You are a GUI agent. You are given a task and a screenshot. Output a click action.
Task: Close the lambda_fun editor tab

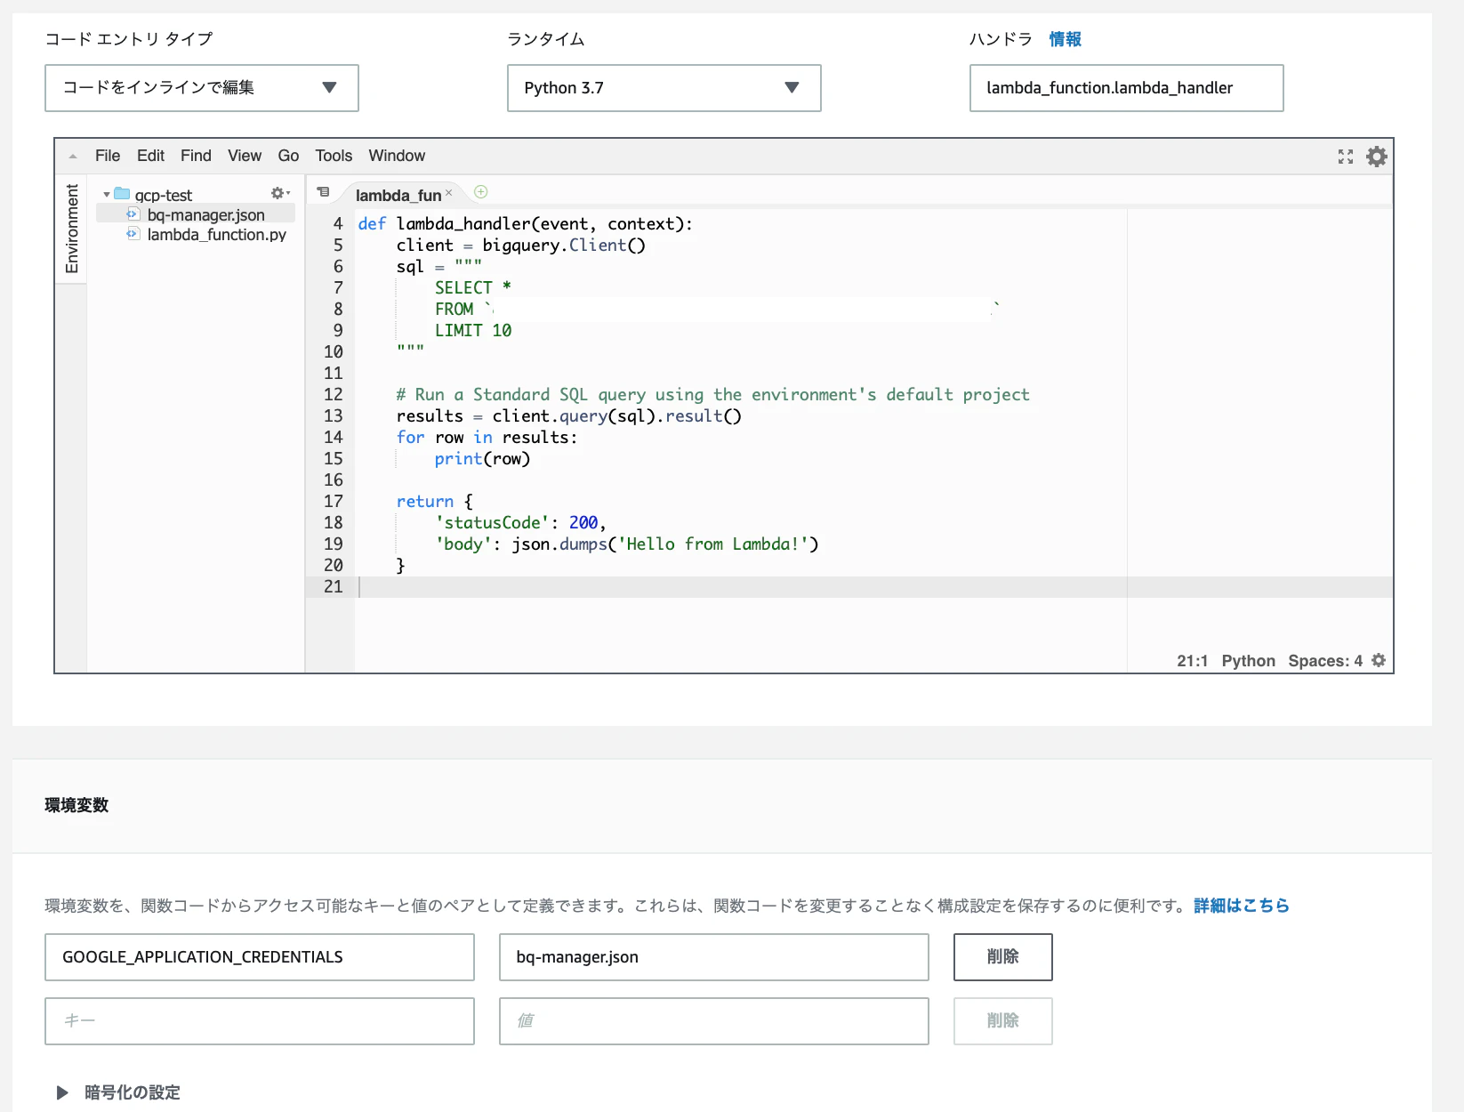click(449, 193)
